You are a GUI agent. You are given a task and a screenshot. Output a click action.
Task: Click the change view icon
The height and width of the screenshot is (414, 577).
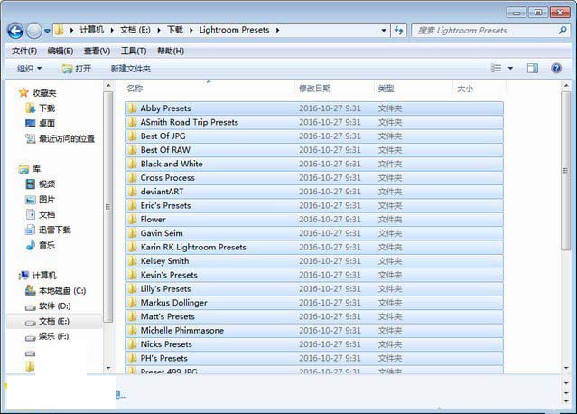pos(496,68)
